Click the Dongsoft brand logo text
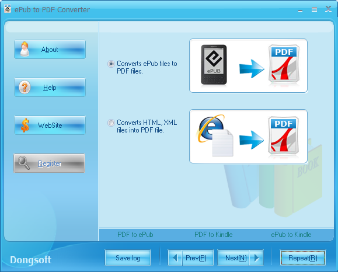The image size is (338, 272). (x=30, y=260)
